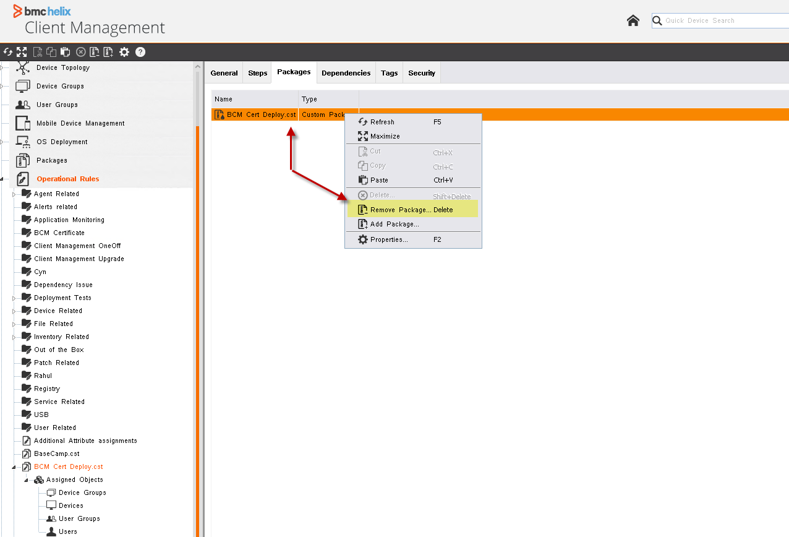The image size is (789, 537).
Task: Expand the Deployment Tests folder
Action: [14, 298]
